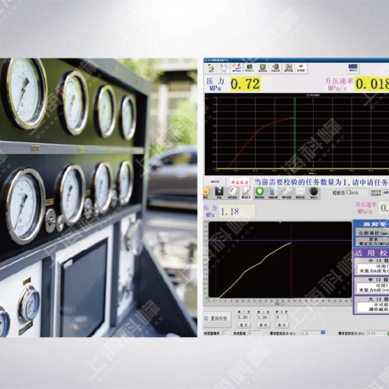Click the greyed floppy disk icon in top toolbar
The width and height of the screenshot is (389, 389).
point(224,67)
